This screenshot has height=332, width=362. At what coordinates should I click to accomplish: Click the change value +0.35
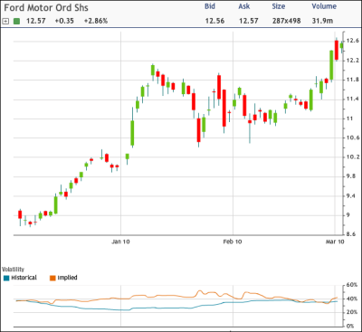click(x=64, y=21)
